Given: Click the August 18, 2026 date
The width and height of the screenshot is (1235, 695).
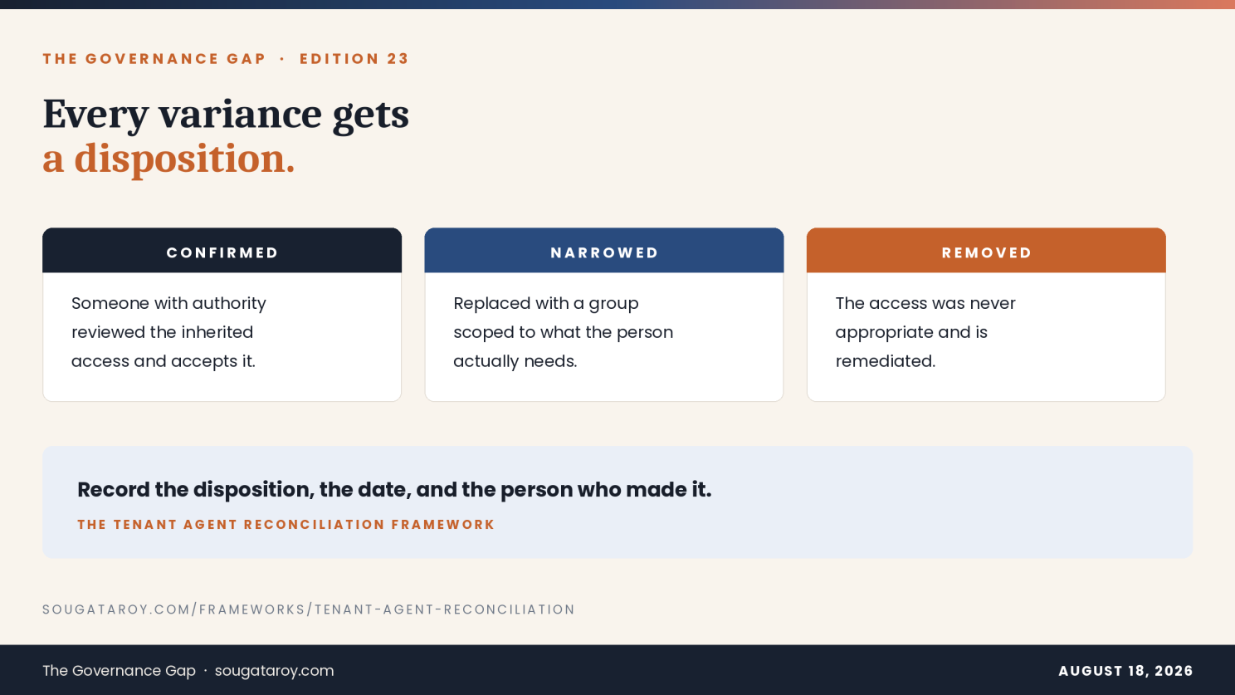Looking at the screenshot, I should coord(1125,671).
